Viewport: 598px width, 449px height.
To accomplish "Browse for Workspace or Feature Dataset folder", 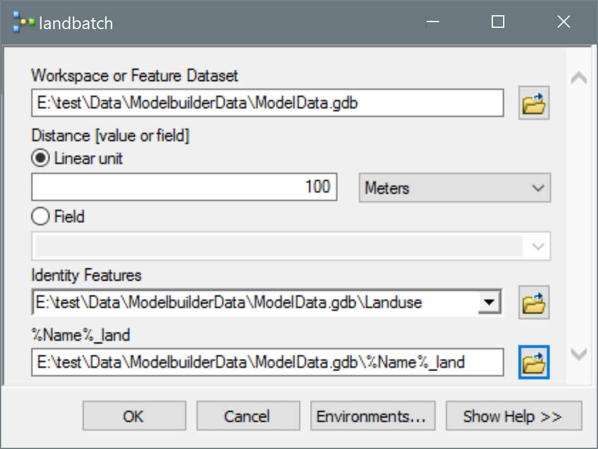I will [533, 103].
